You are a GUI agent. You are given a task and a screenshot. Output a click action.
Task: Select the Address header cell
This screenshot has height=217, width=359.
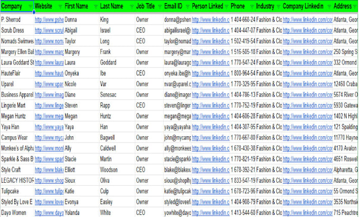pyautogui.click(x=345, y=6)
